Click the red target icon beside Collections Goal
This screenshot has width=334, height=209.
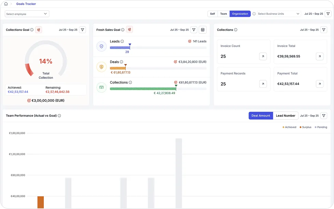coord(39,30)
